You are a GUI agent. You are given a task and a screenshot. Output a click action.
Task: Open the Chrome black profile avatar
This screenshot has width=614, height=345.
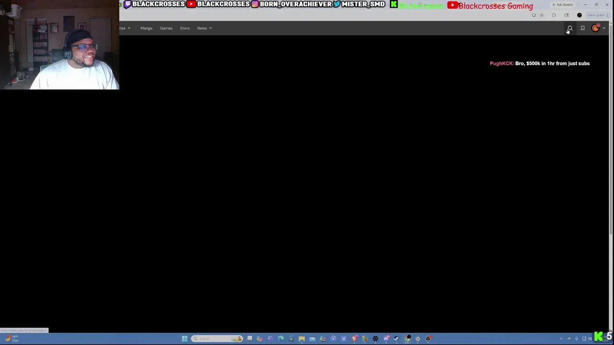(579, 15)
